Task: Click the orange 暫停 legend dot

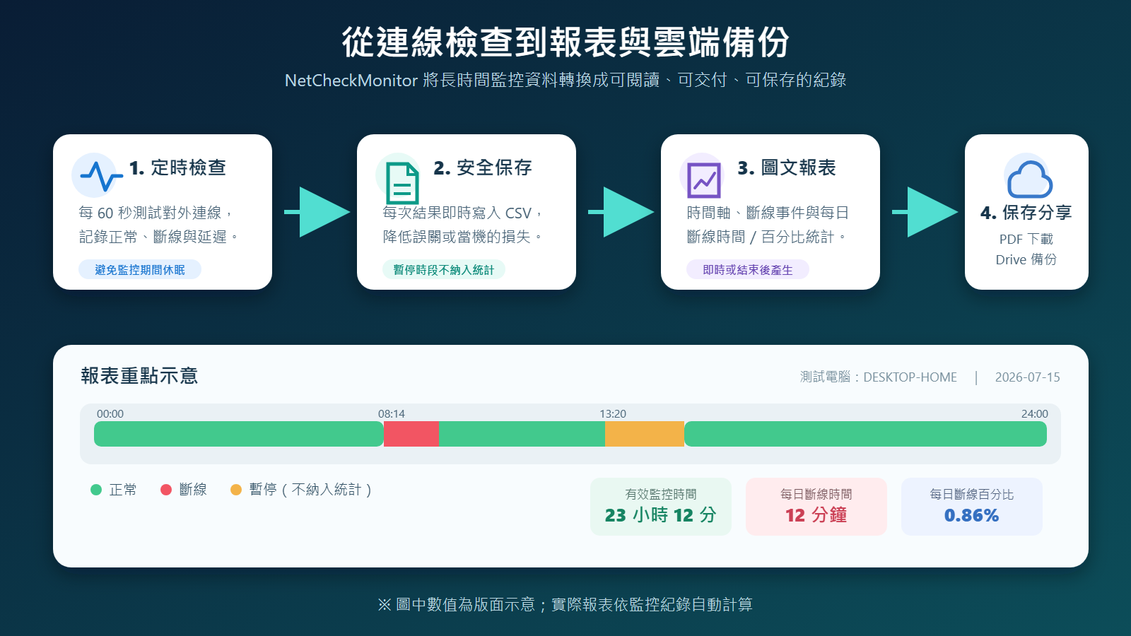Action: tap(236, 490)
